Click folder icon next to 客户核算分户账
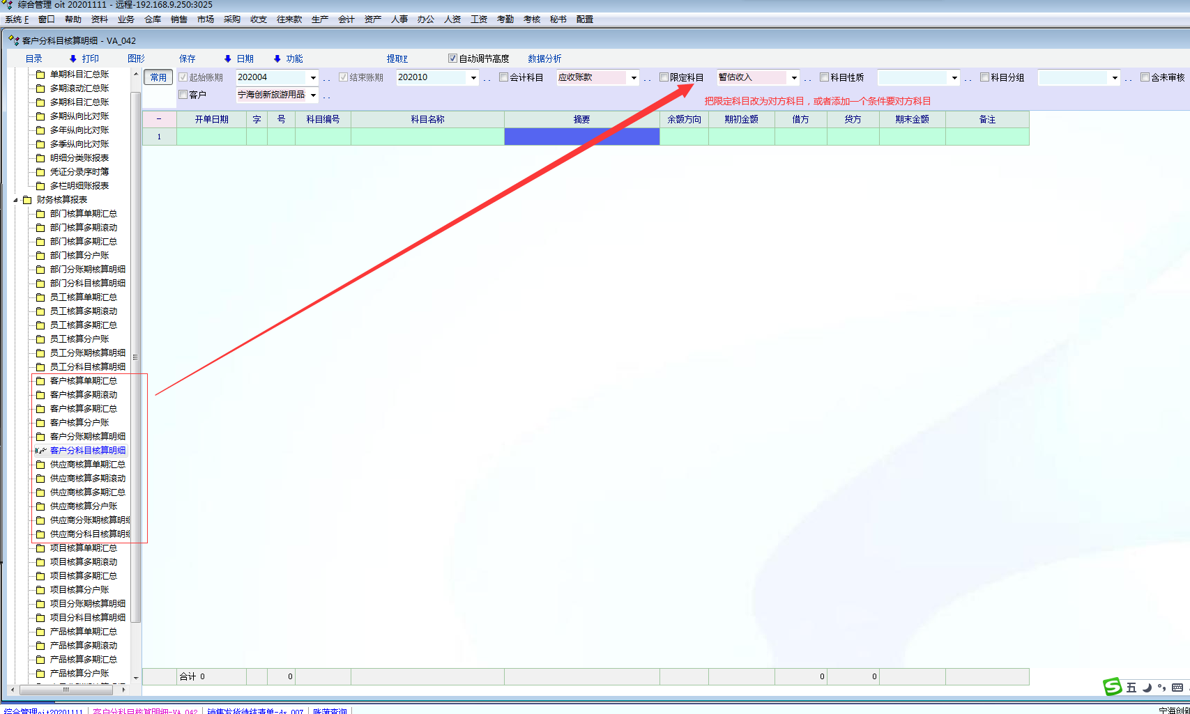 tap(40, 423)
